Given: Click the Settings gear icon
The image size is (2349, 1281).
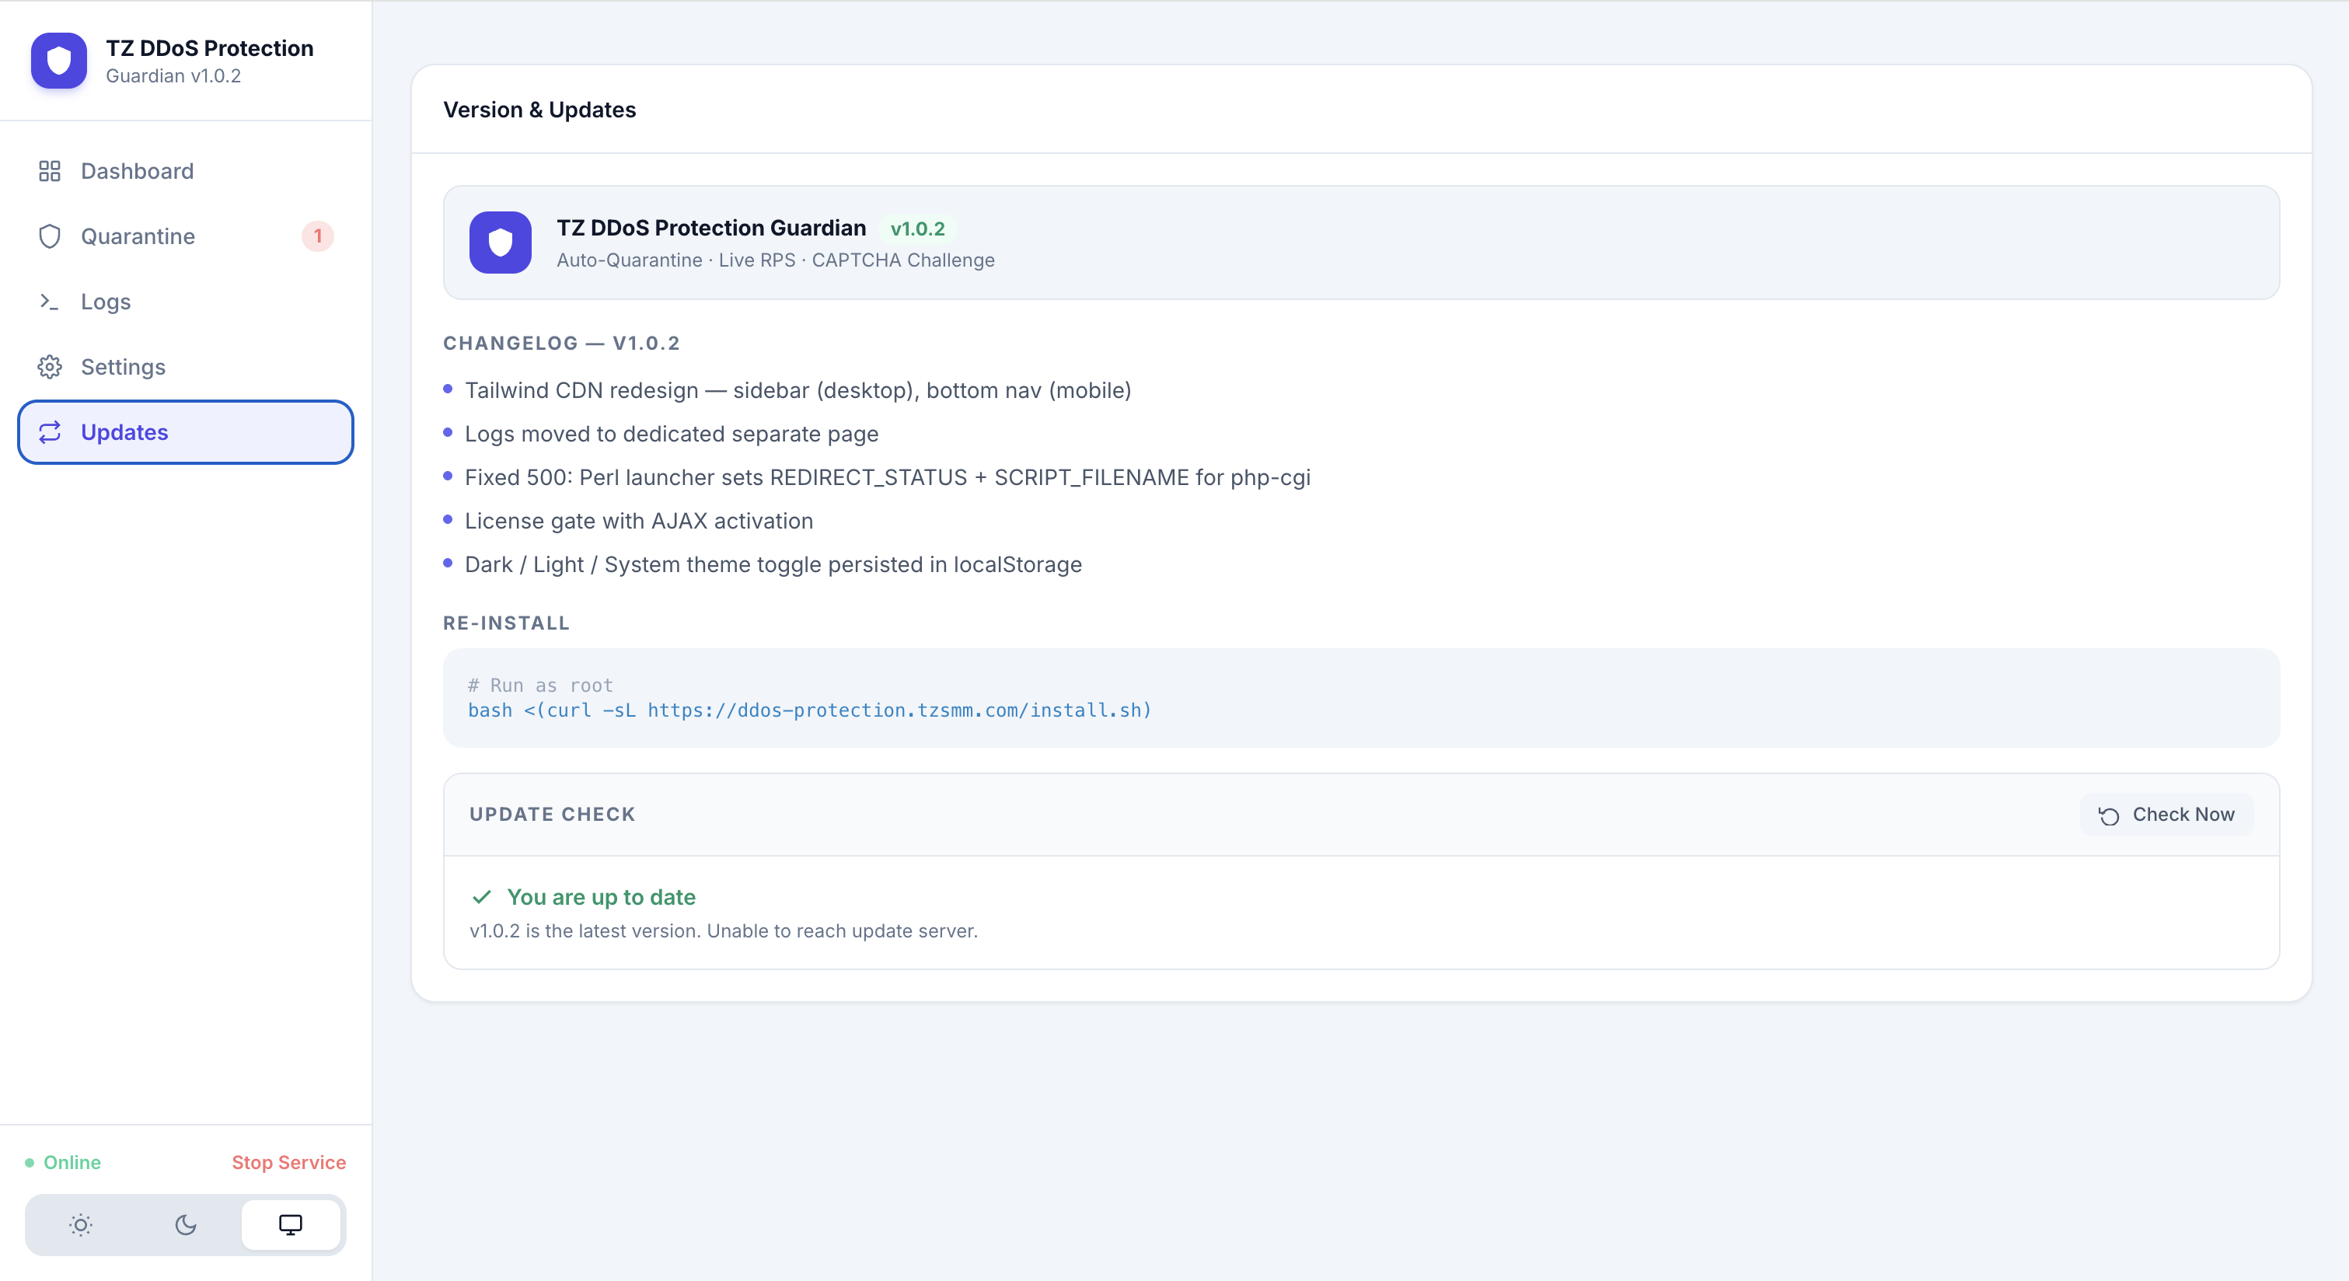Looking at the screenshot, I should (x=51, y=367).
